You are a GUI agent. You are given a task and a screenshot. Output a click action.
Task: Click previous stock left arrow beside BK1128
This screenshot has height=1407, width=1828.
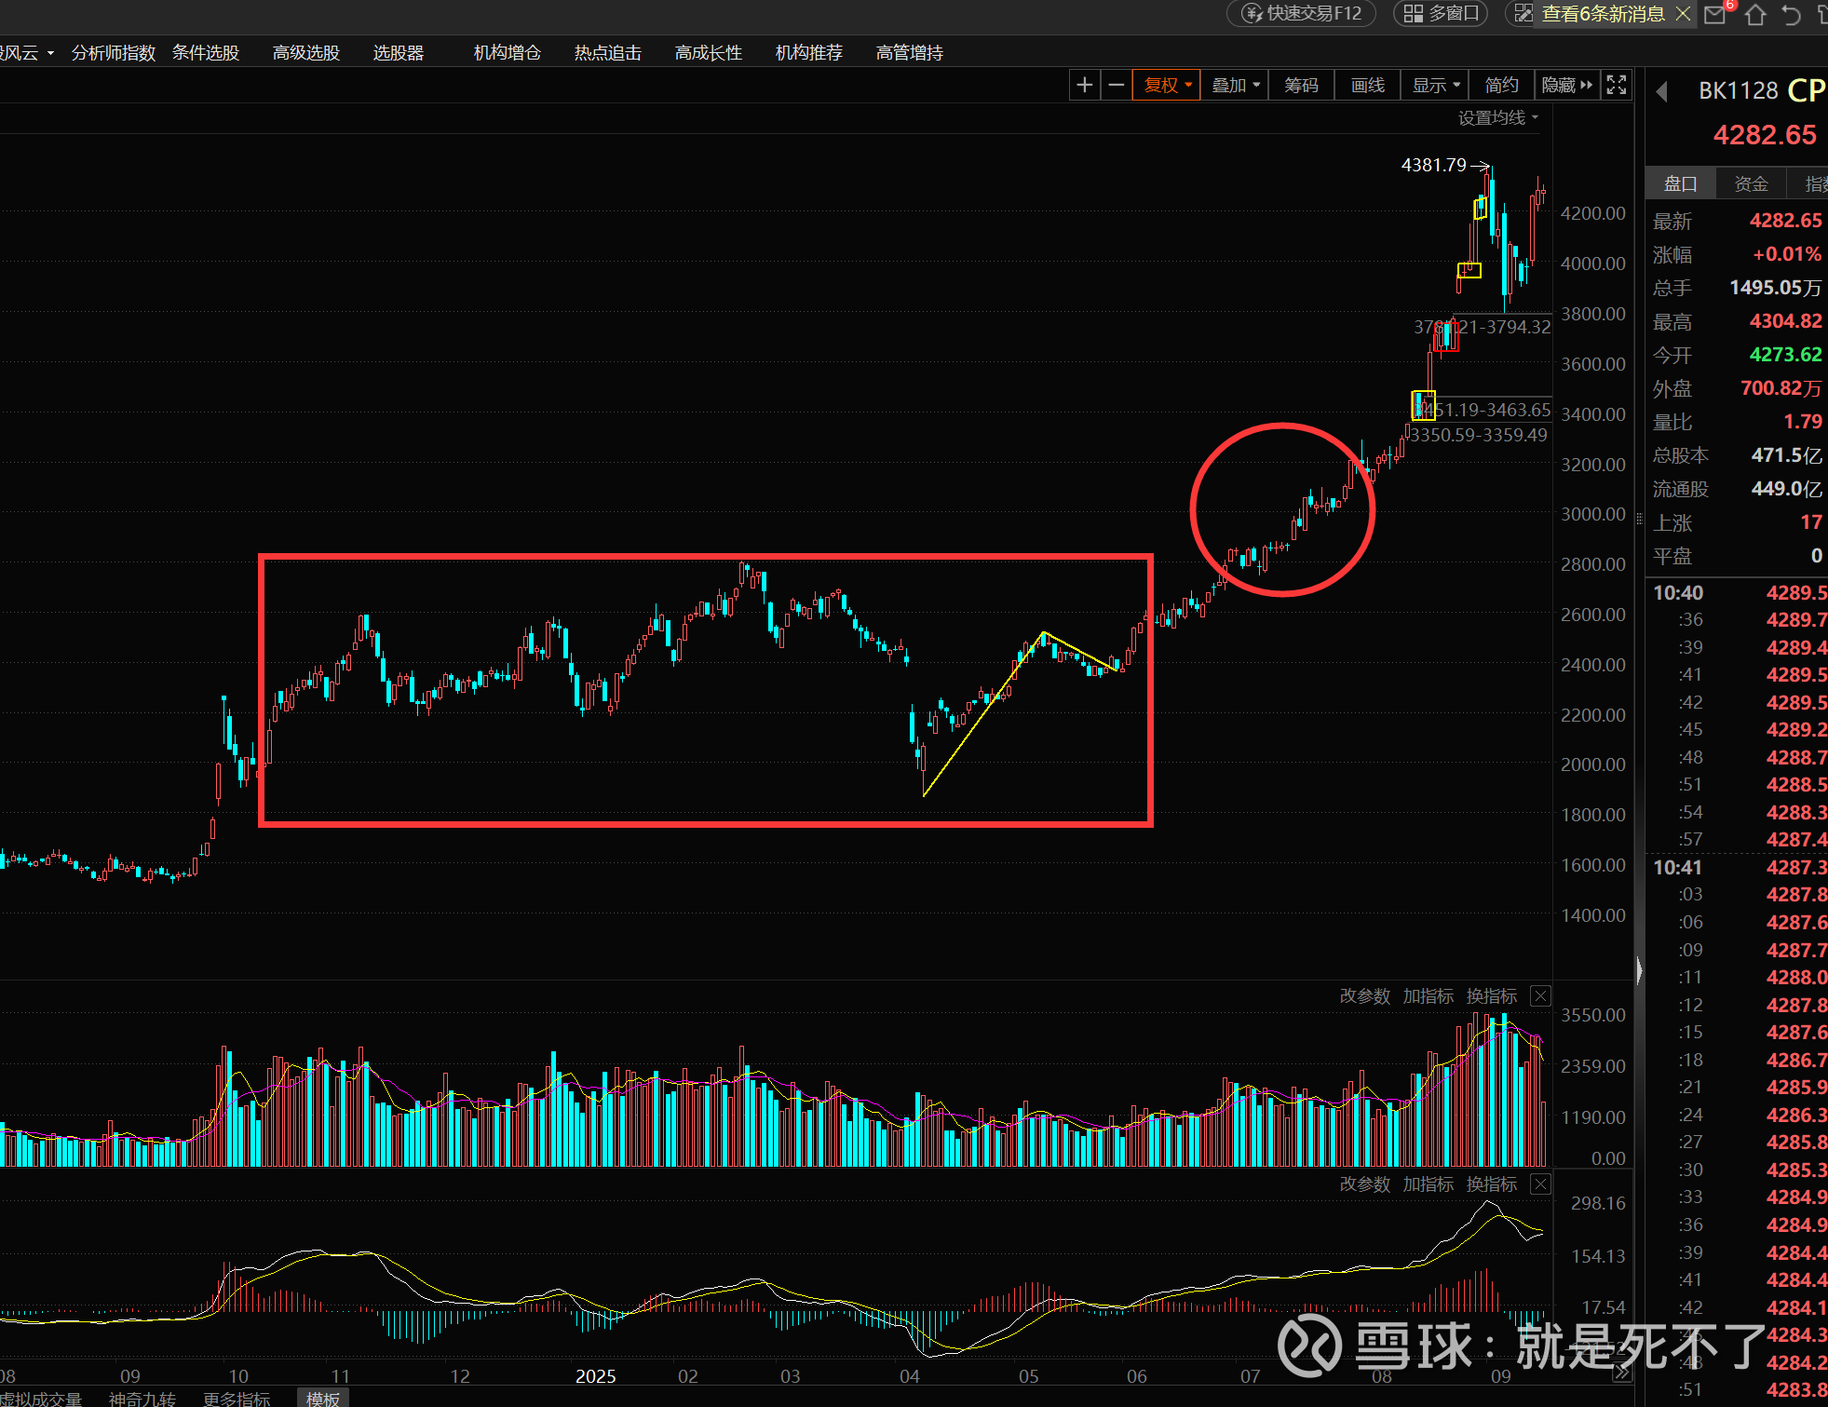[x=1661, y=91]
